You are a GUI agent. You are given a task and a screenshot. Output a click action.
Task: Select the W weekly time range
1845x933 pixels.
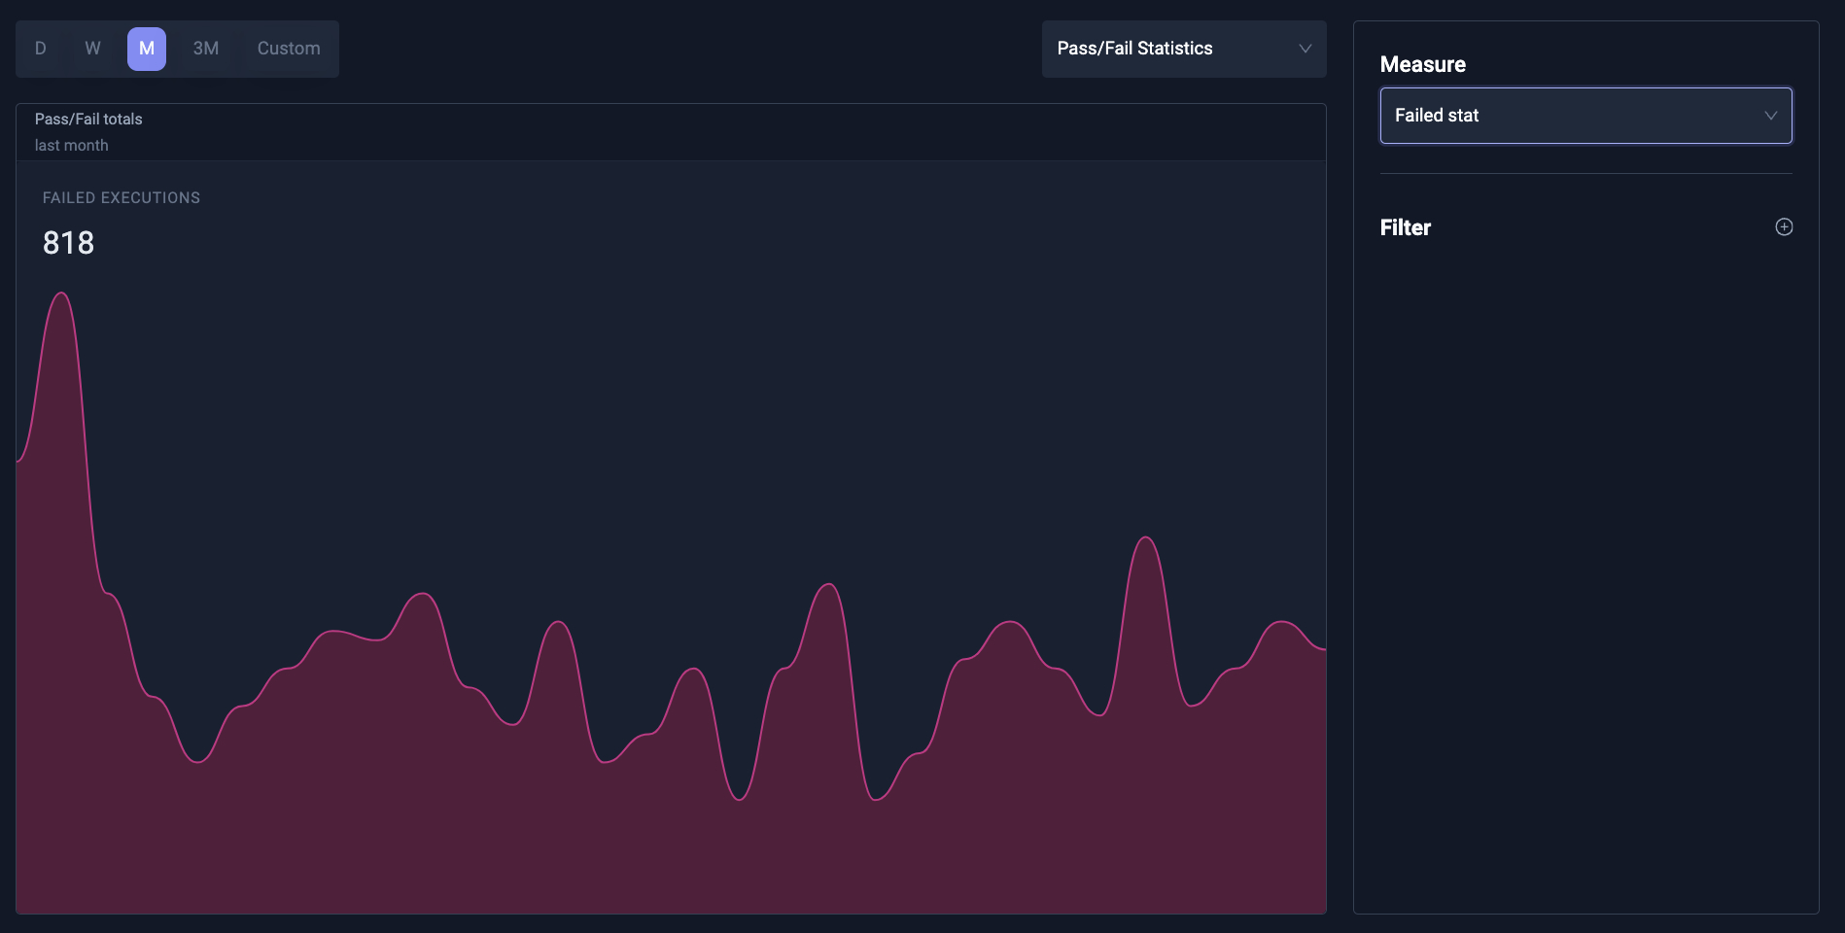pyautogui.click(x=92, y=49)
